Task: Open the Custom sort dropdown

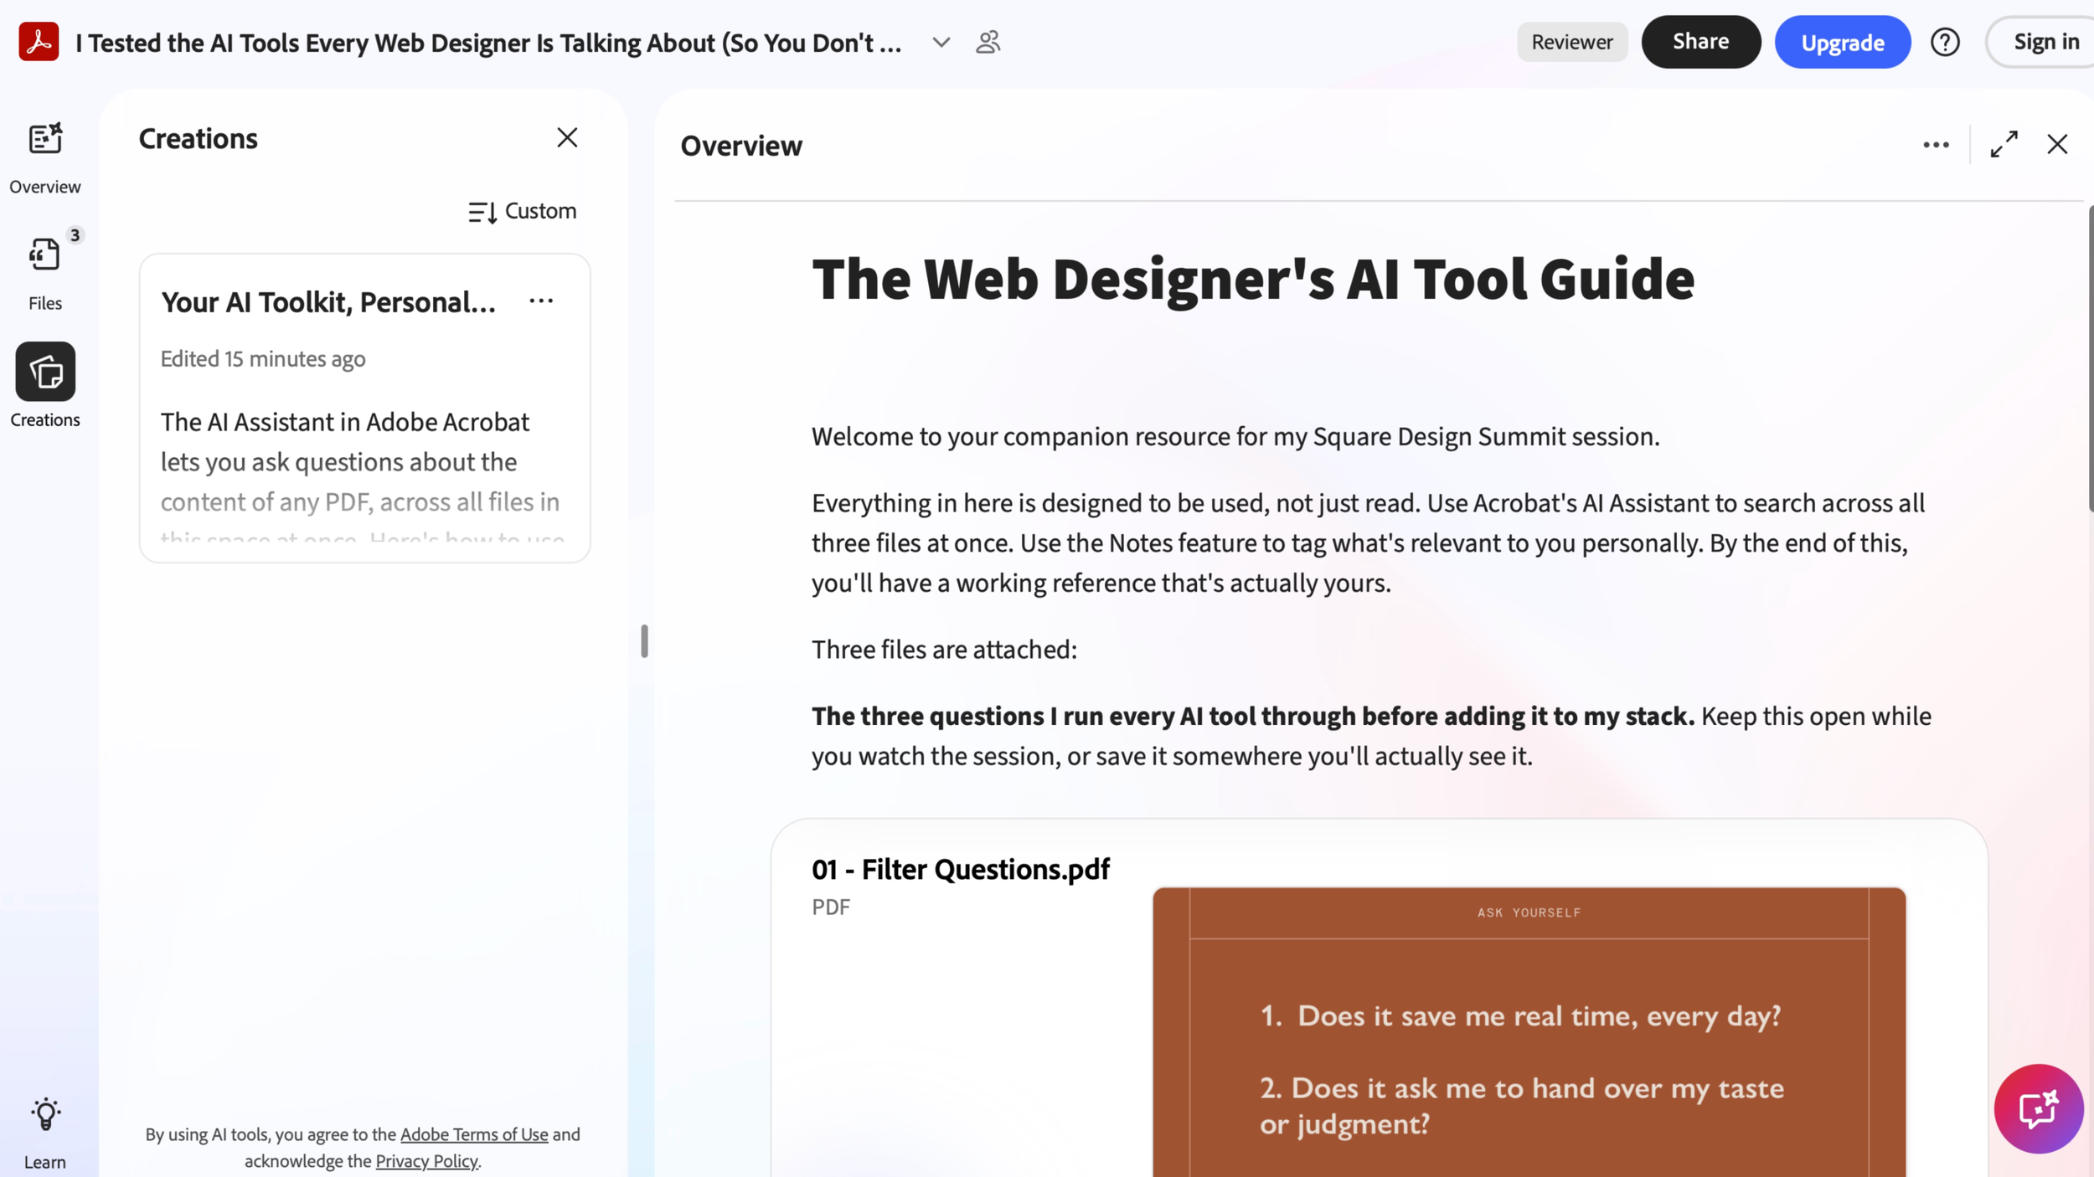Action: (x=522, y=211)
